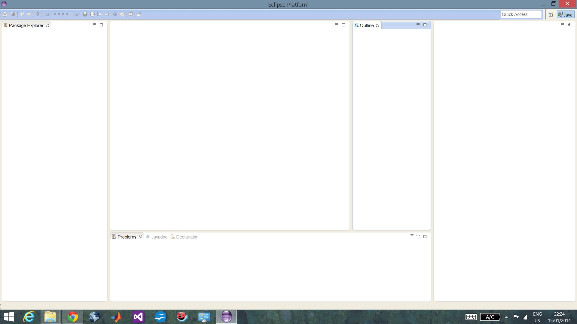Maximize the editor area
This screenshot has height=324, width=577.
[343, 25]
